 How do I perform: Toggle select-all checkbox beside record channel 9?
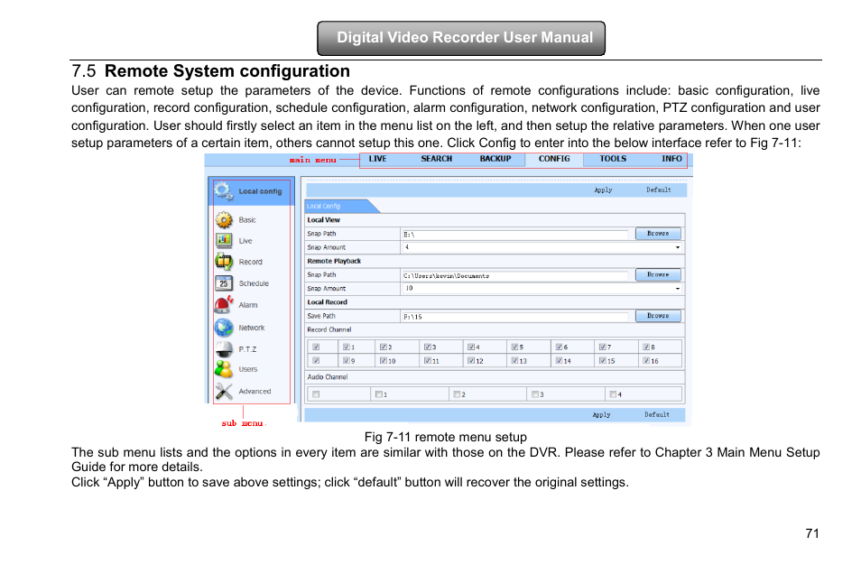(316, 360)
